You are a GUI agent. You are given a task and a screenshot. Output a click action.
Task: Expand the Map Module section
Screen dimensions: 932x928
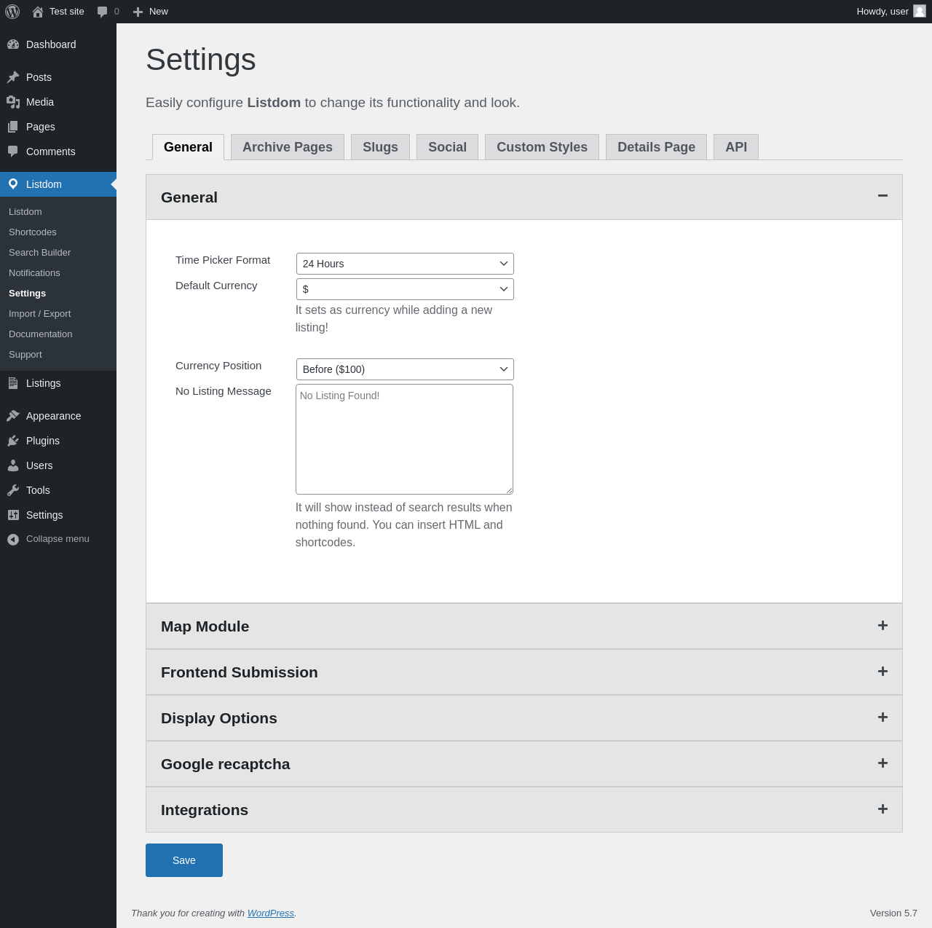point(882,626)
